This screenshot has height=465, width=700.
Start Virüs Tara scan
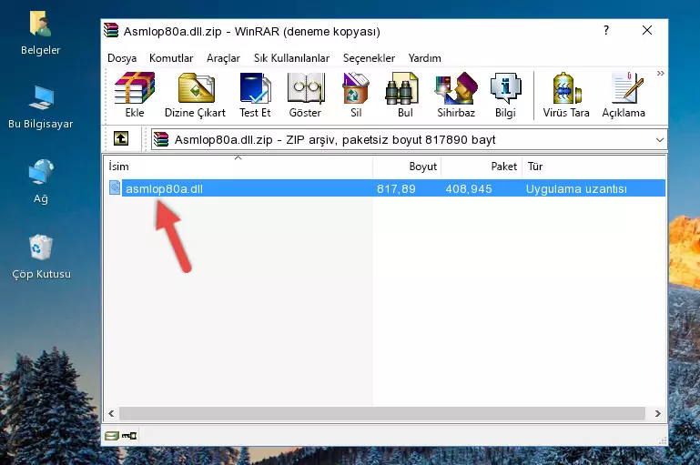tap(566, 95)
